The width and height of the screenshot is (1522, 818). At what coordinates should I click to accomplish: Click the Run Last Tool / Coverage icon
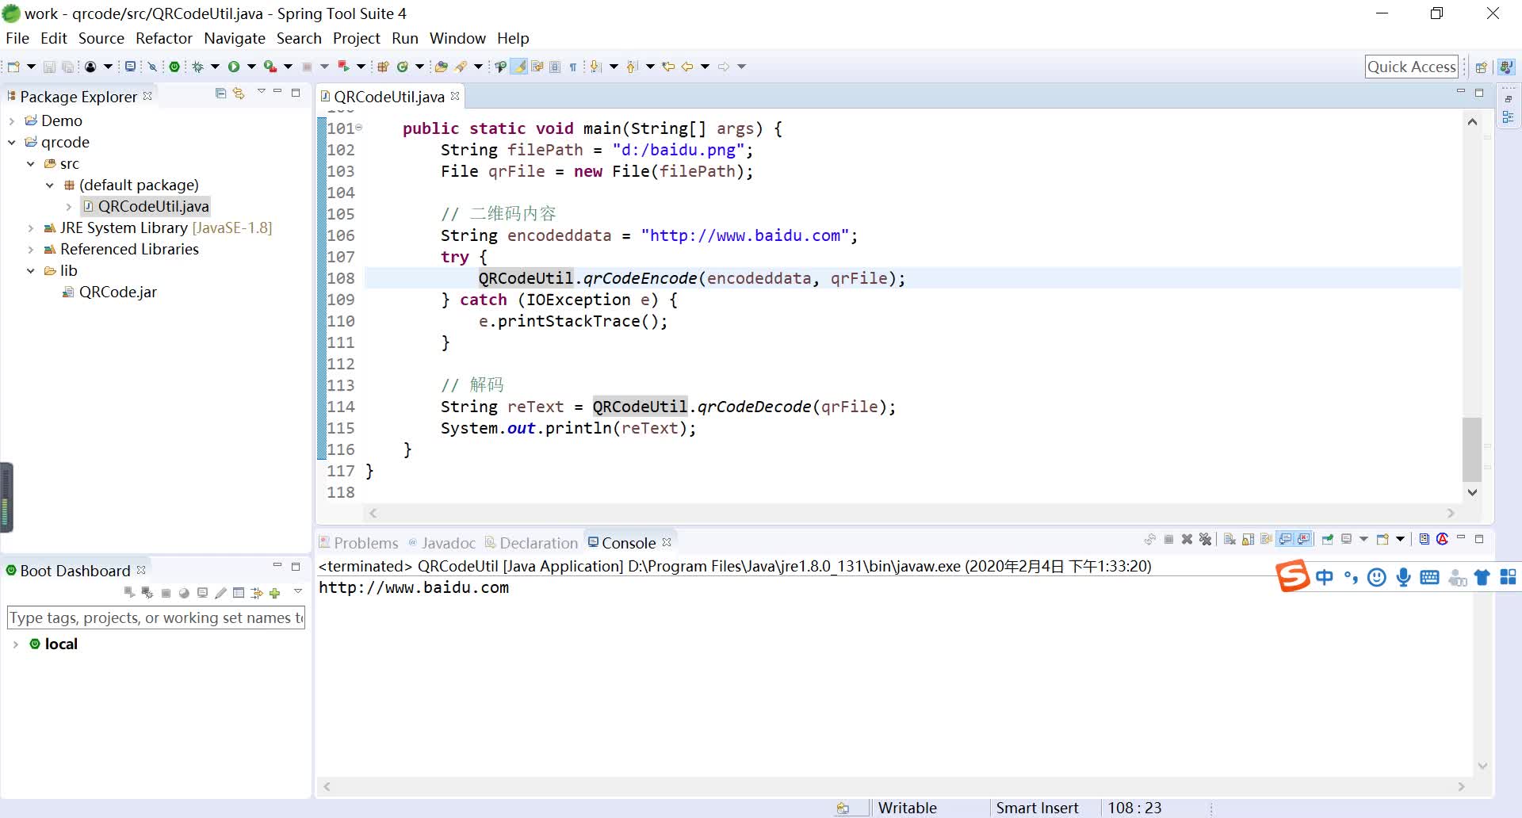(270, 67)
